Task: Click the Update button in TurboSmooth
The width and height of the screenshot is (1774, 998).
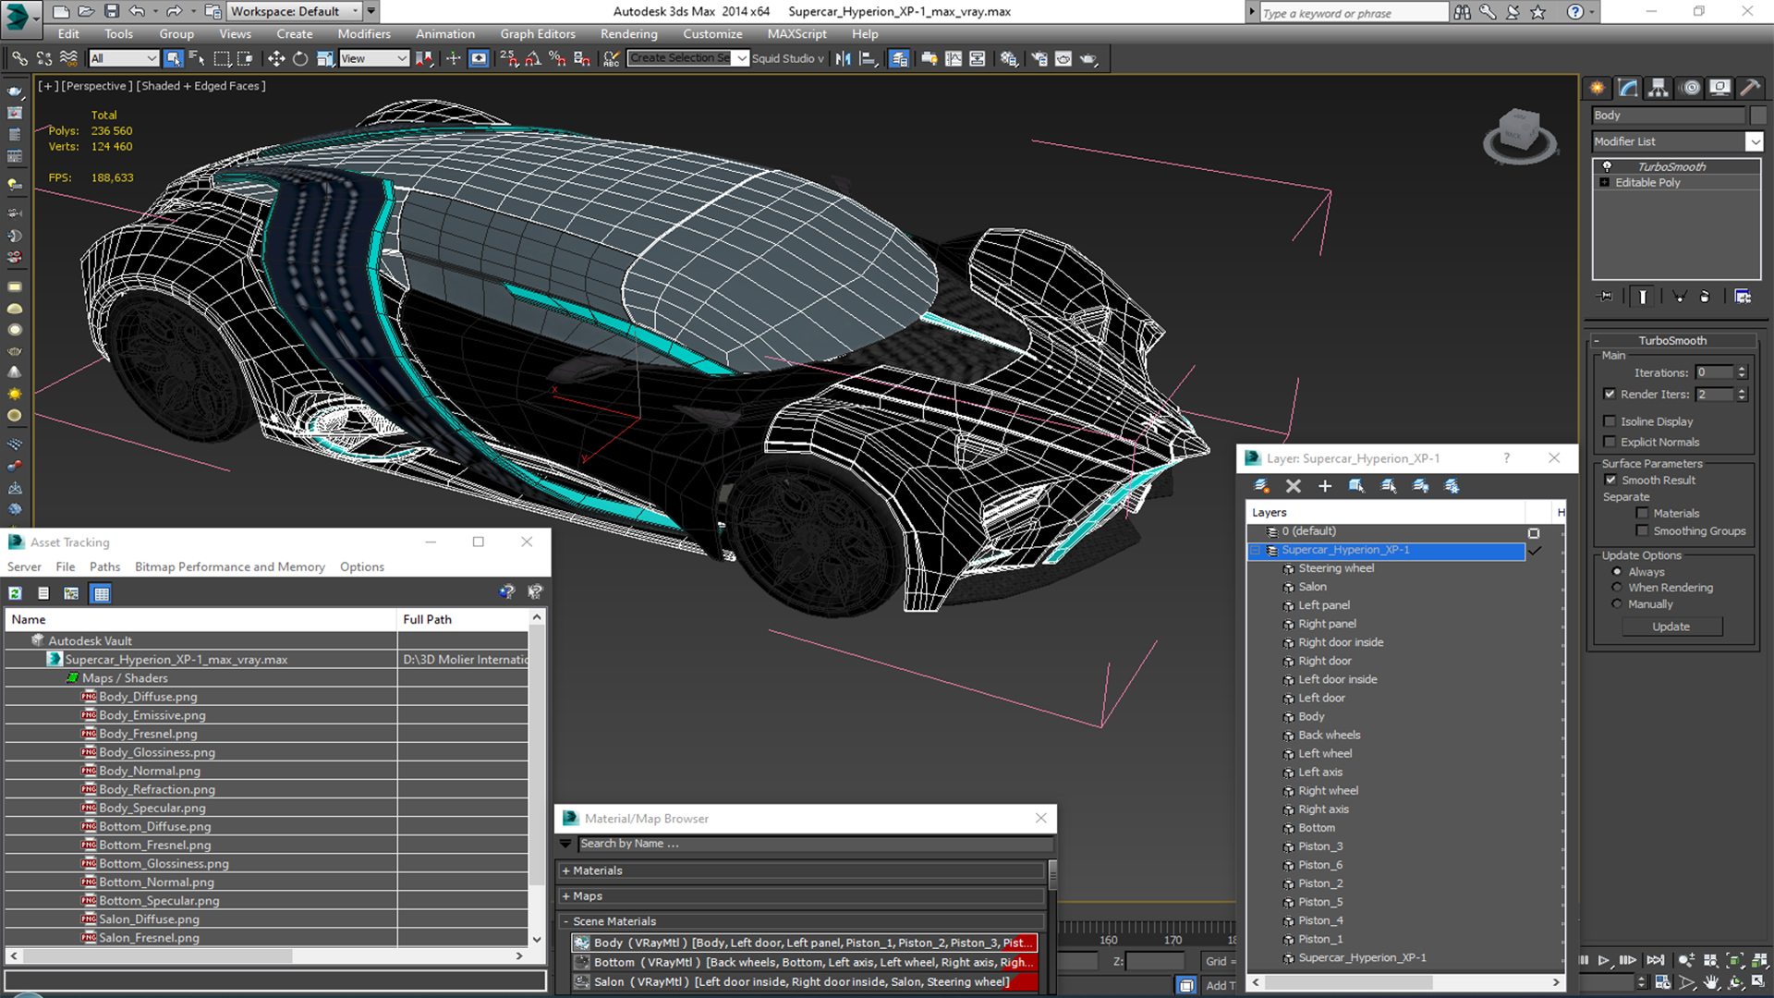Action: [x=1671, y=625]
